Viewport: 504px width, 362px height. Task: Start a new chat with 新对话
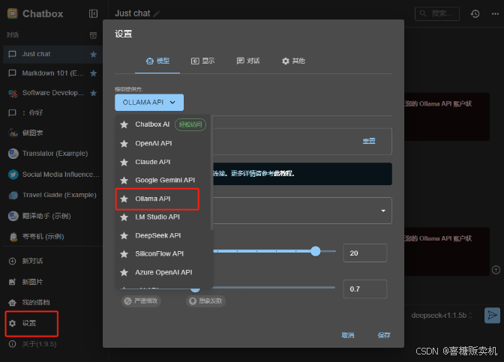[52, 261]
